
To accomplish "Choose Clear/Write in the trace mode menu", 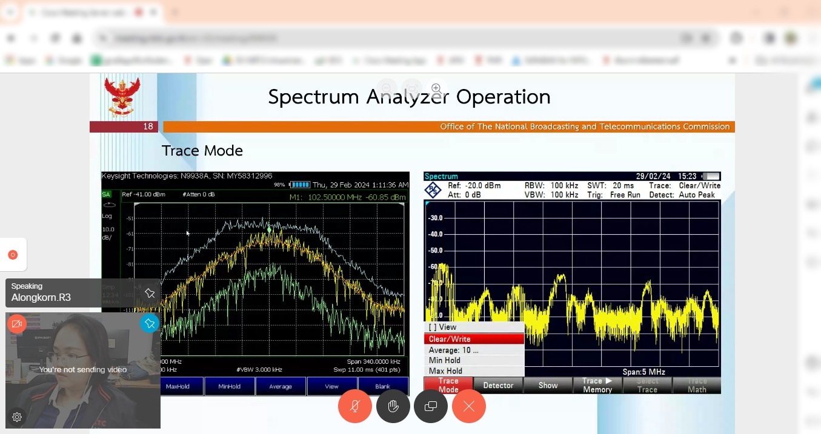I will tap(474, 339).
